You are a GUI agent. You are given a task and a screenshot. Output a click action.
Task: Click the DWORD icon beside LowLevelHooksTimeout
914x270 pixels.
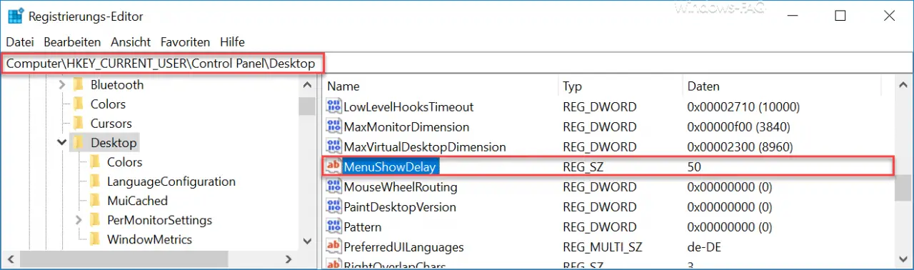[x=333, y=106]
